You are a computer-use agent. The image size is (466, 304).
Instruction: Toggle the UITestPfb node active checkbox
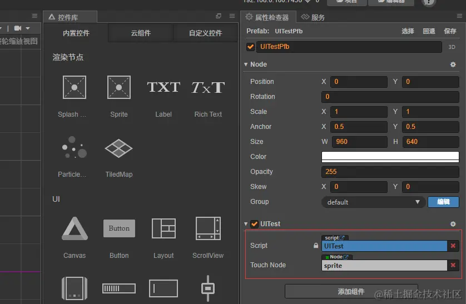click(251, 47)
